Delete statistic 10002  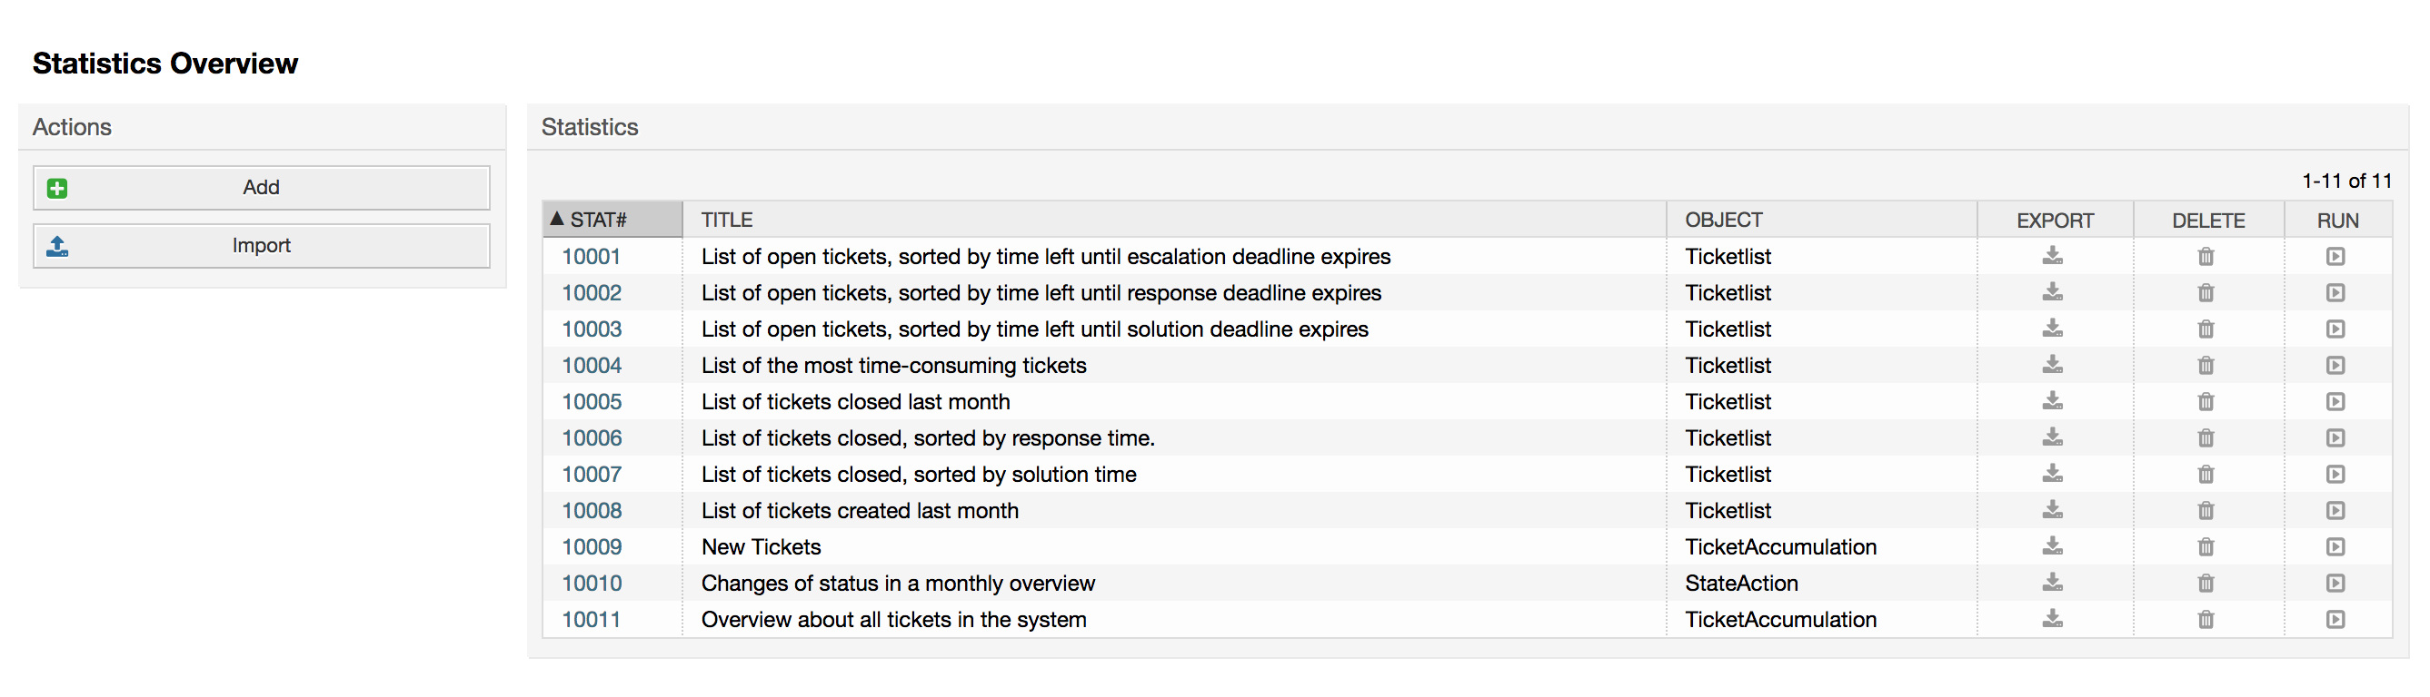(2206, 293)
